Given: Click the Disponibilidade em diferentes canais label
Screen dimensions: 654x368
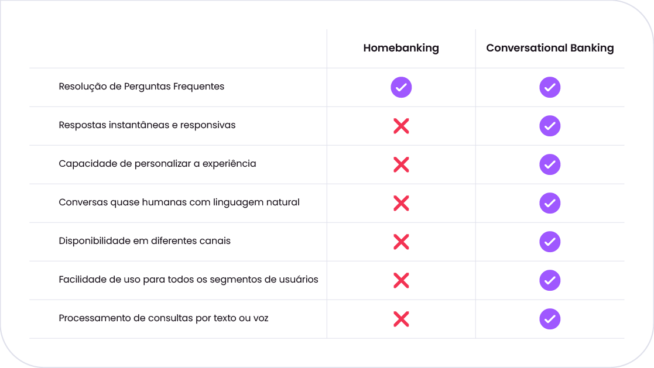Looking at the screenshot, I should click(x=145, y=241).
